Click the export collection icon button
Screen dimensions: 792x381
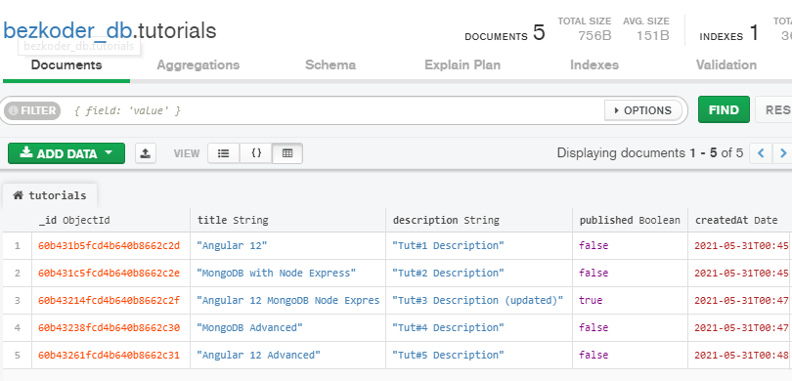click(x=146, y=153)
